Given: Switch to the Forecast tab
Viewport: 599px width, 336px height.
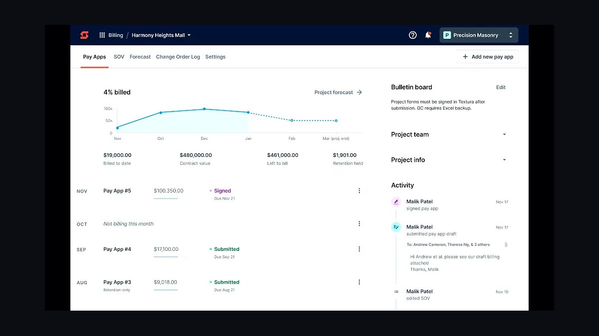Looking at the screenshot, I should [x=140, y=57].
